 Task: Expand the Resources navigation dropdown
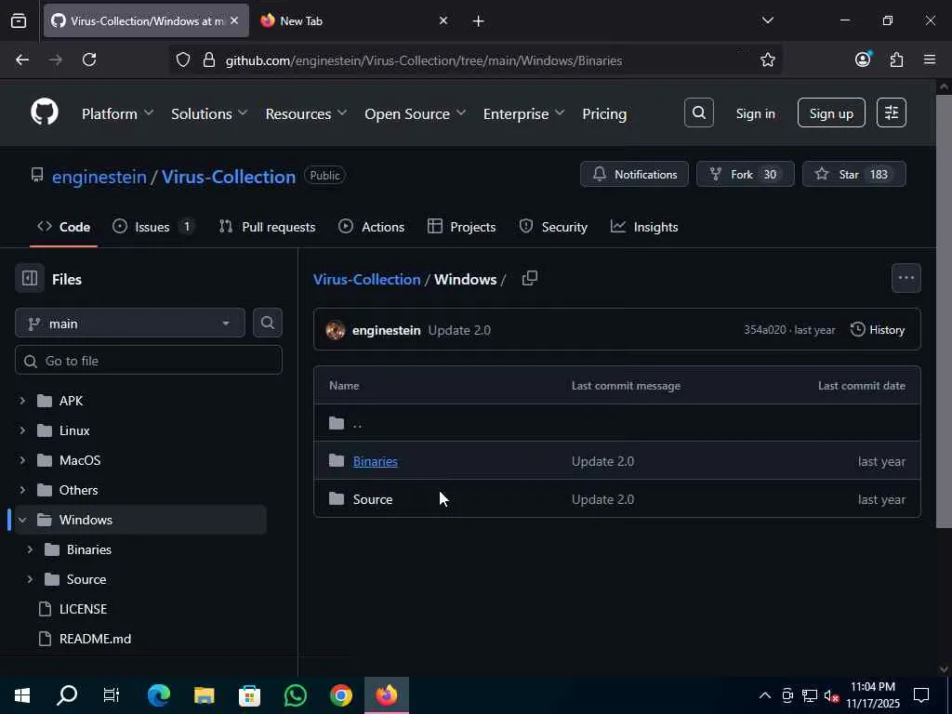click(306, 114)
